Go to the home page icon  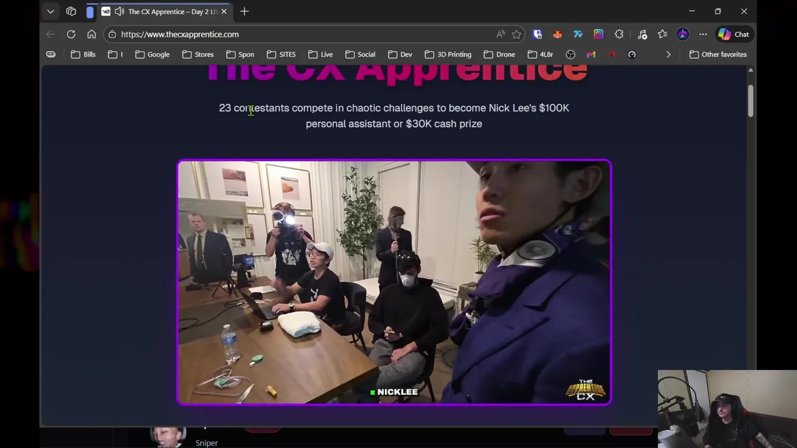(92, 34)
